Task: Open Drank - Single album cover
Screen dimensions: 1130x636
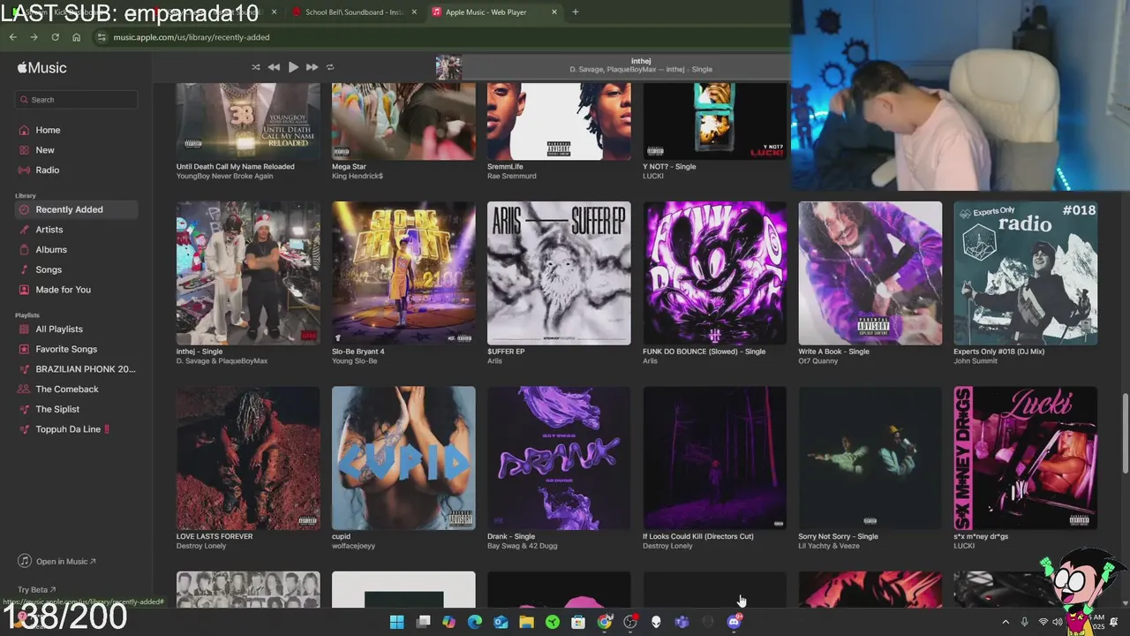Action: [x=559, y=458]
